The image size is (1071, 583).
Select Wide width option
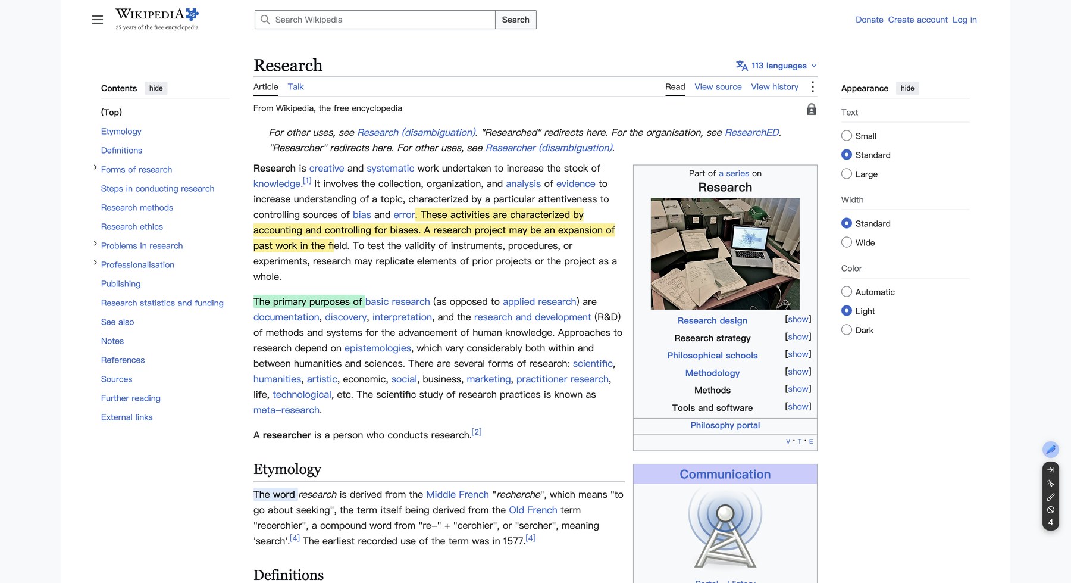[846, 242]
